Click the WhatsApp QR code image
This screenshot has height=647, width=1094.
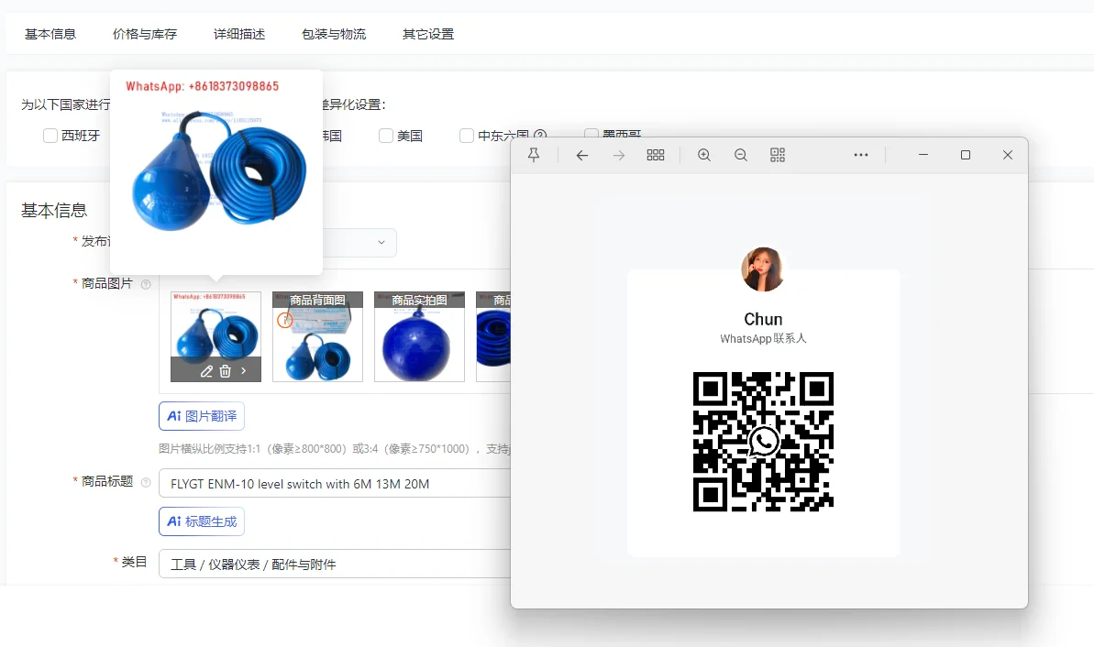tap(763, 442)
